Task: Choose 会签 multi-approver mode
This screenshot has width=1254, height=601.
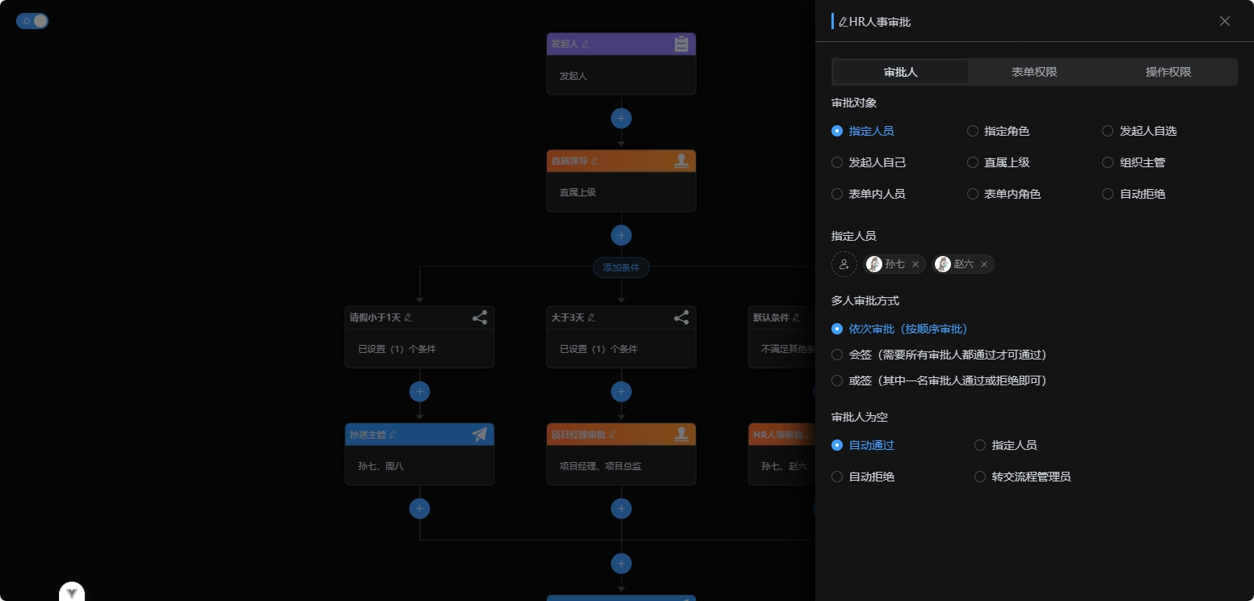Action: [837, 355]
